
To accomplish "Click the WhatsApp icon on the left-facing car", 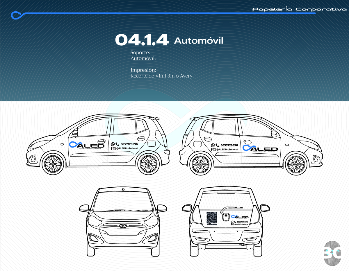I will point(113,144).
